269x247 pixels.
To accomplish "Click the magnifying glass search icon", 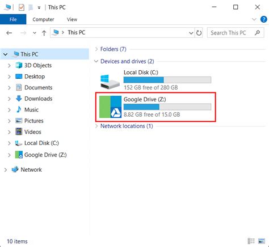I will [257, 33].
